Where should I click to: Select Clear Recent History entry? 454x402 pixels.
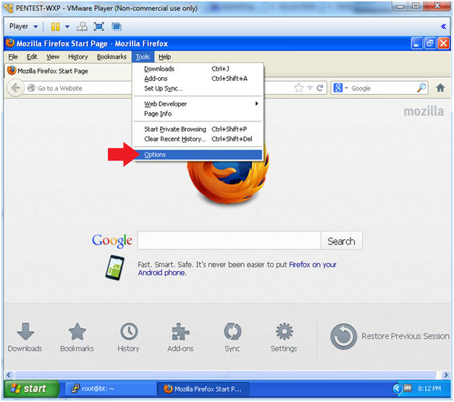[x=198, y=139]
